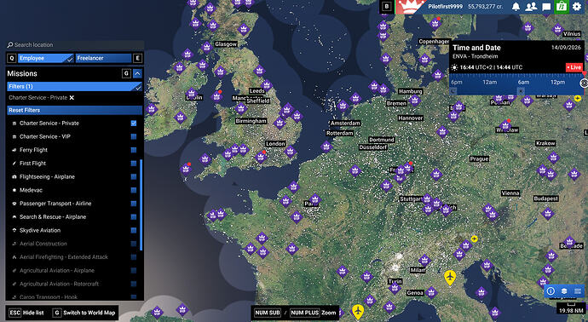The height and width of the screenshot is (322, 588).
Task: Select the VIP mission marker on Belgrade
Action: point(569,242)
